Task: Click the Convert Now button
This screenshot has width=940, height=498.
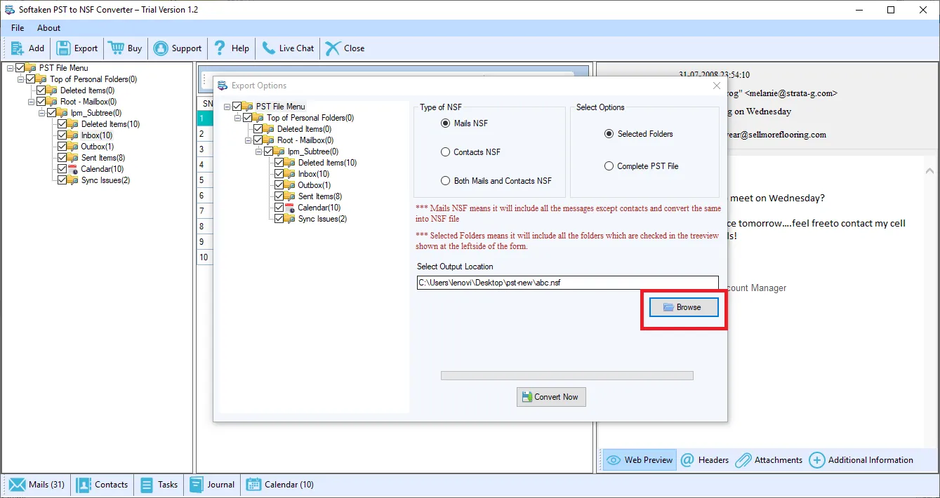Action: 551,397
